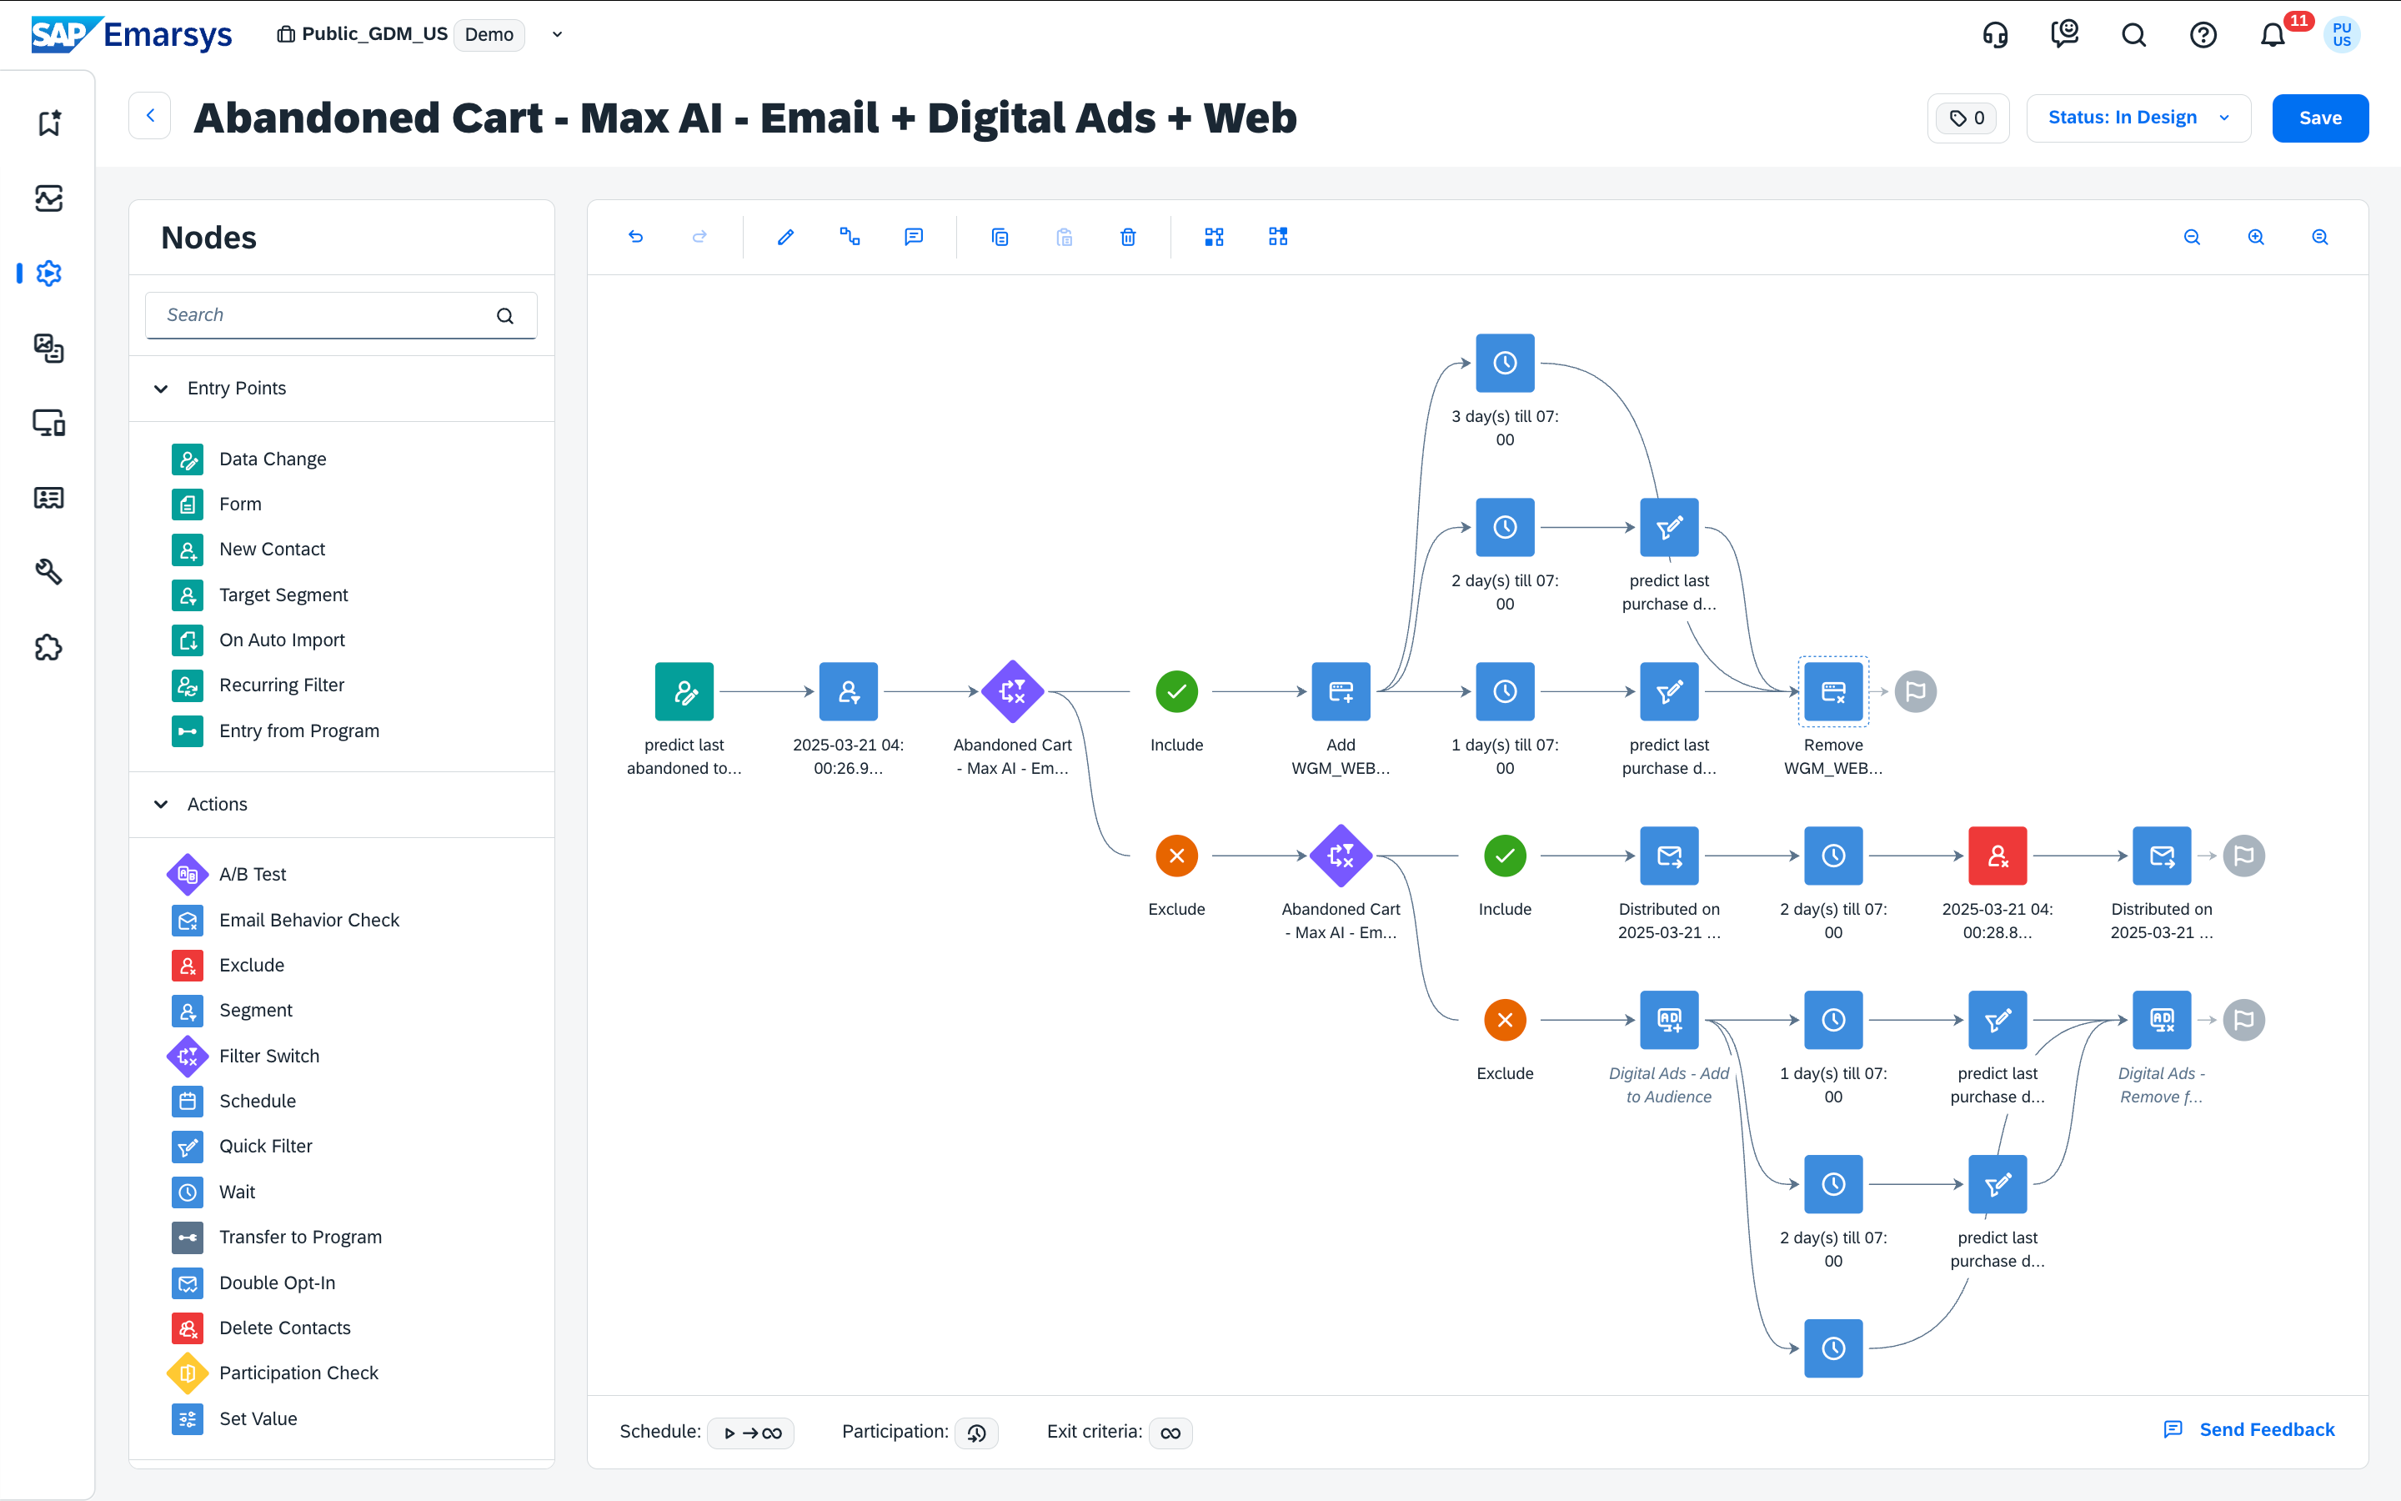2401x1501 pixels.
Task: Click the Schedule settings control
Action: tap(751, 1433)
